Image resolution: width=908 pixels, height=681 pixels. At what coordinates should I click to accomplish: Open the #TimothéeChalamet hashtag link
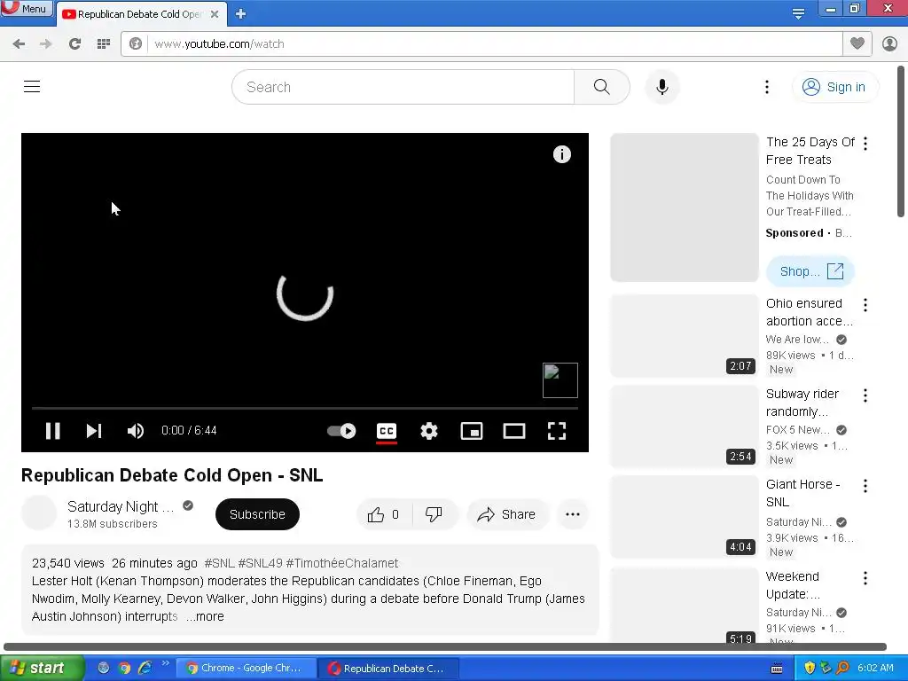(x=341, y=563)
